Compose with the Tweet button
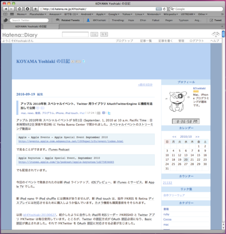 pos(216,20)
